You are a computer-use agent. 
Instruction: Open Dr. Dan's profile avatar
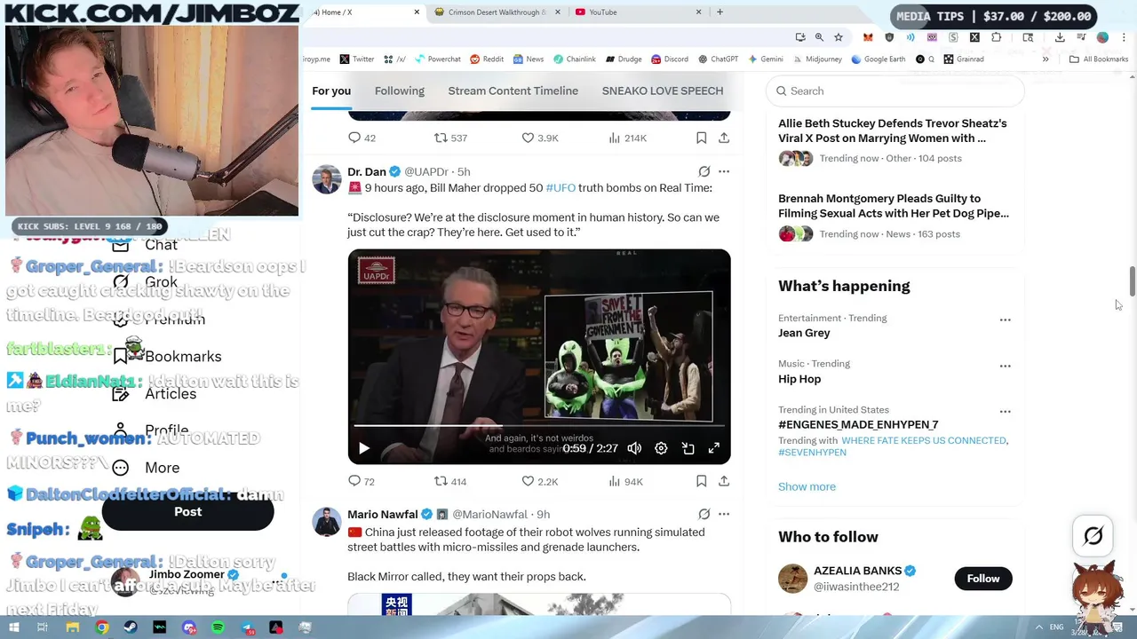pyautogui.click(x=326, y=179)
